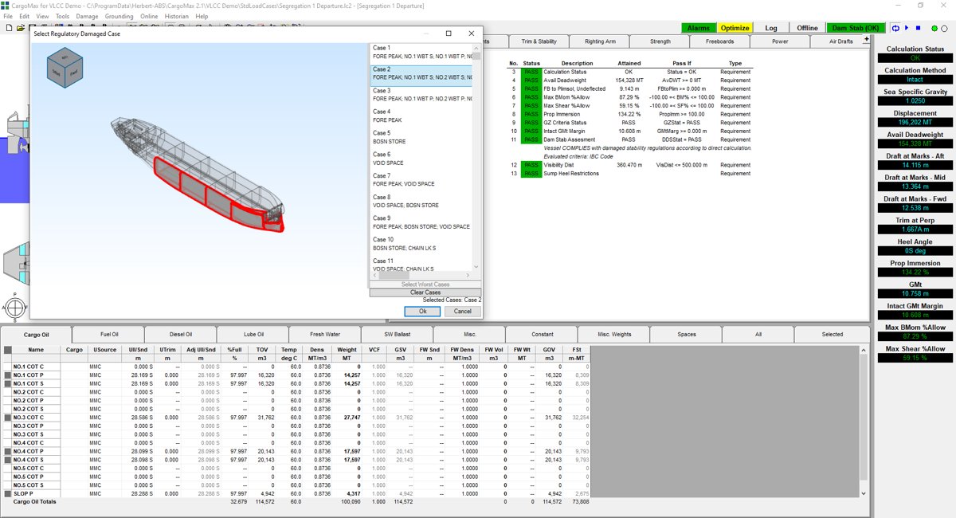Toggle the NO.4 COT P row marker
The image size is (956, 518).
coord(8,451)
